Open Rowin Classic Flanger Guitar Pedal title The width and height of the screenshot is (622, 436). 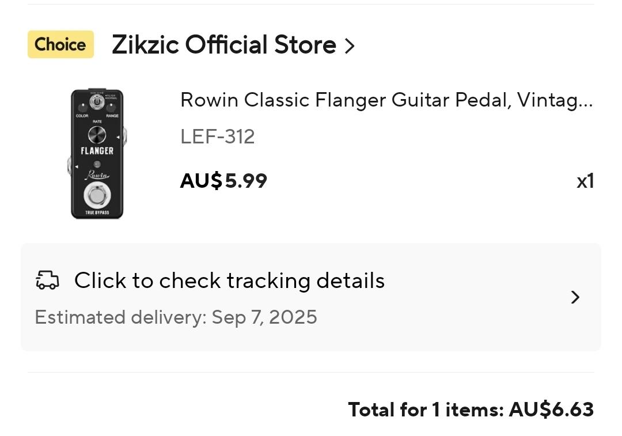coord(386,100)
